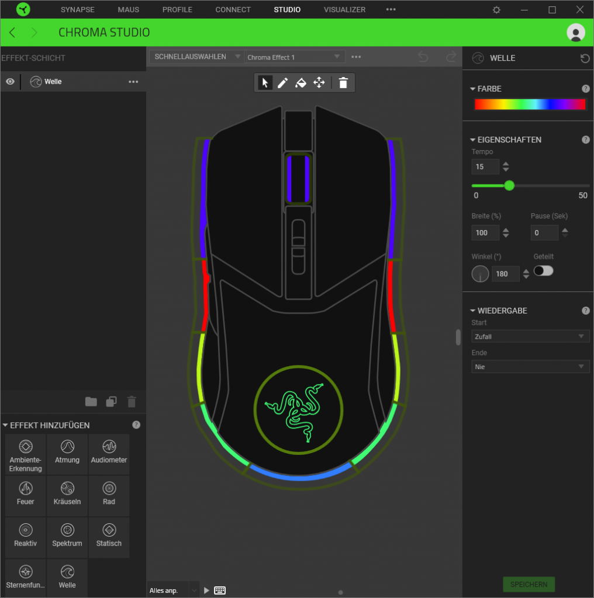Screen dimensions: 594x598
Task: Open the Chroma Effect 1 dropdown
Action: tap(295, 57)
